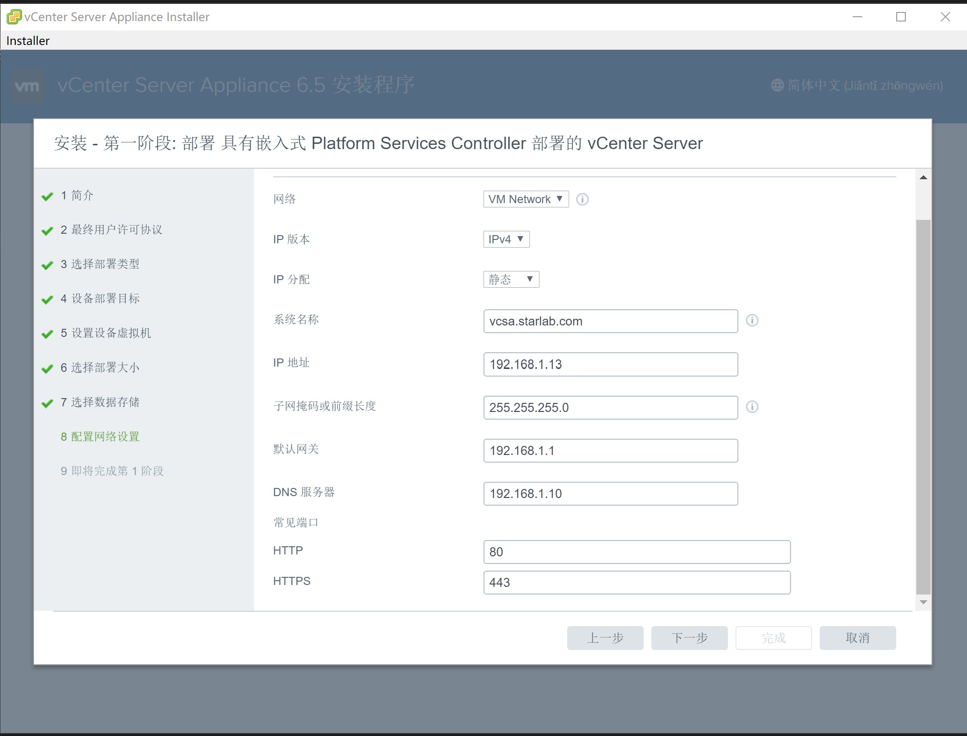Click the checkmark beside 设备部署目标
Screen dimensions: 967x736
point(47,300)
